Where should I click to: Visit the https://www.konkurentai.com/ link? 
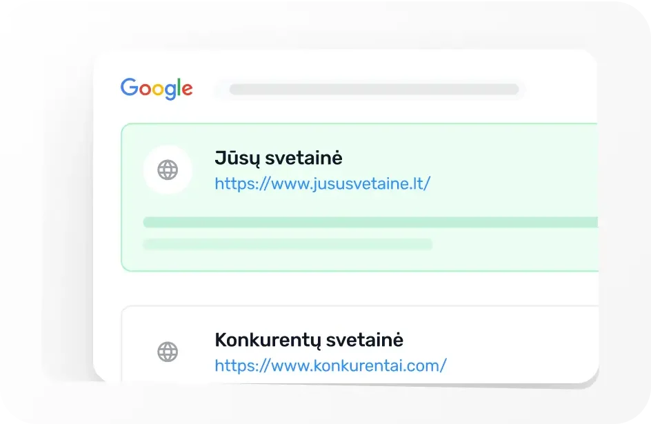point(330,365)
